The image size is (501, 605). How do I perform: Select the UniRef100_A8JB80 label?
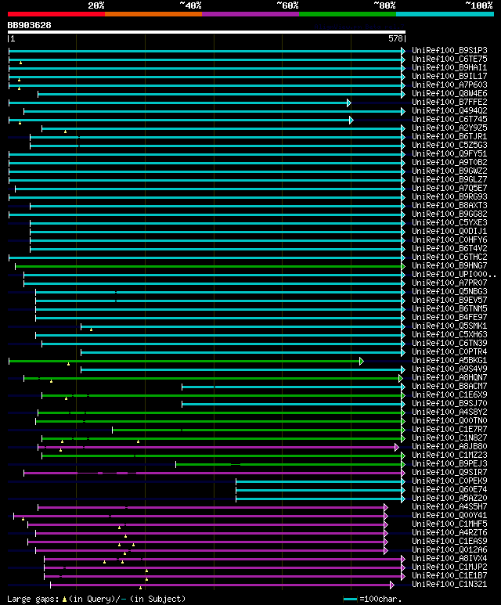(x=449, y=446)
